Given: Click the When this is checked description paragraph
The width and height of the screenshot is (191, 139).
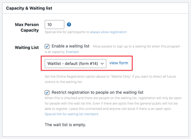Looking at the screenshot, I should coord(113,103).
